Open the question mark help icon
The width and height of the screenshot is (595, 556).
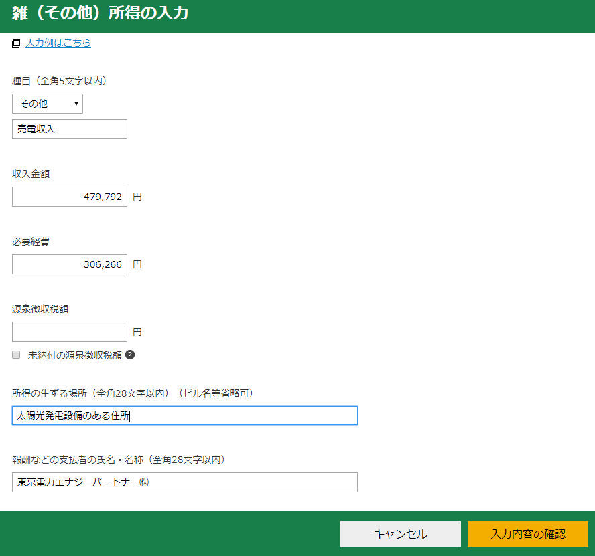click(x=130, y=355)
